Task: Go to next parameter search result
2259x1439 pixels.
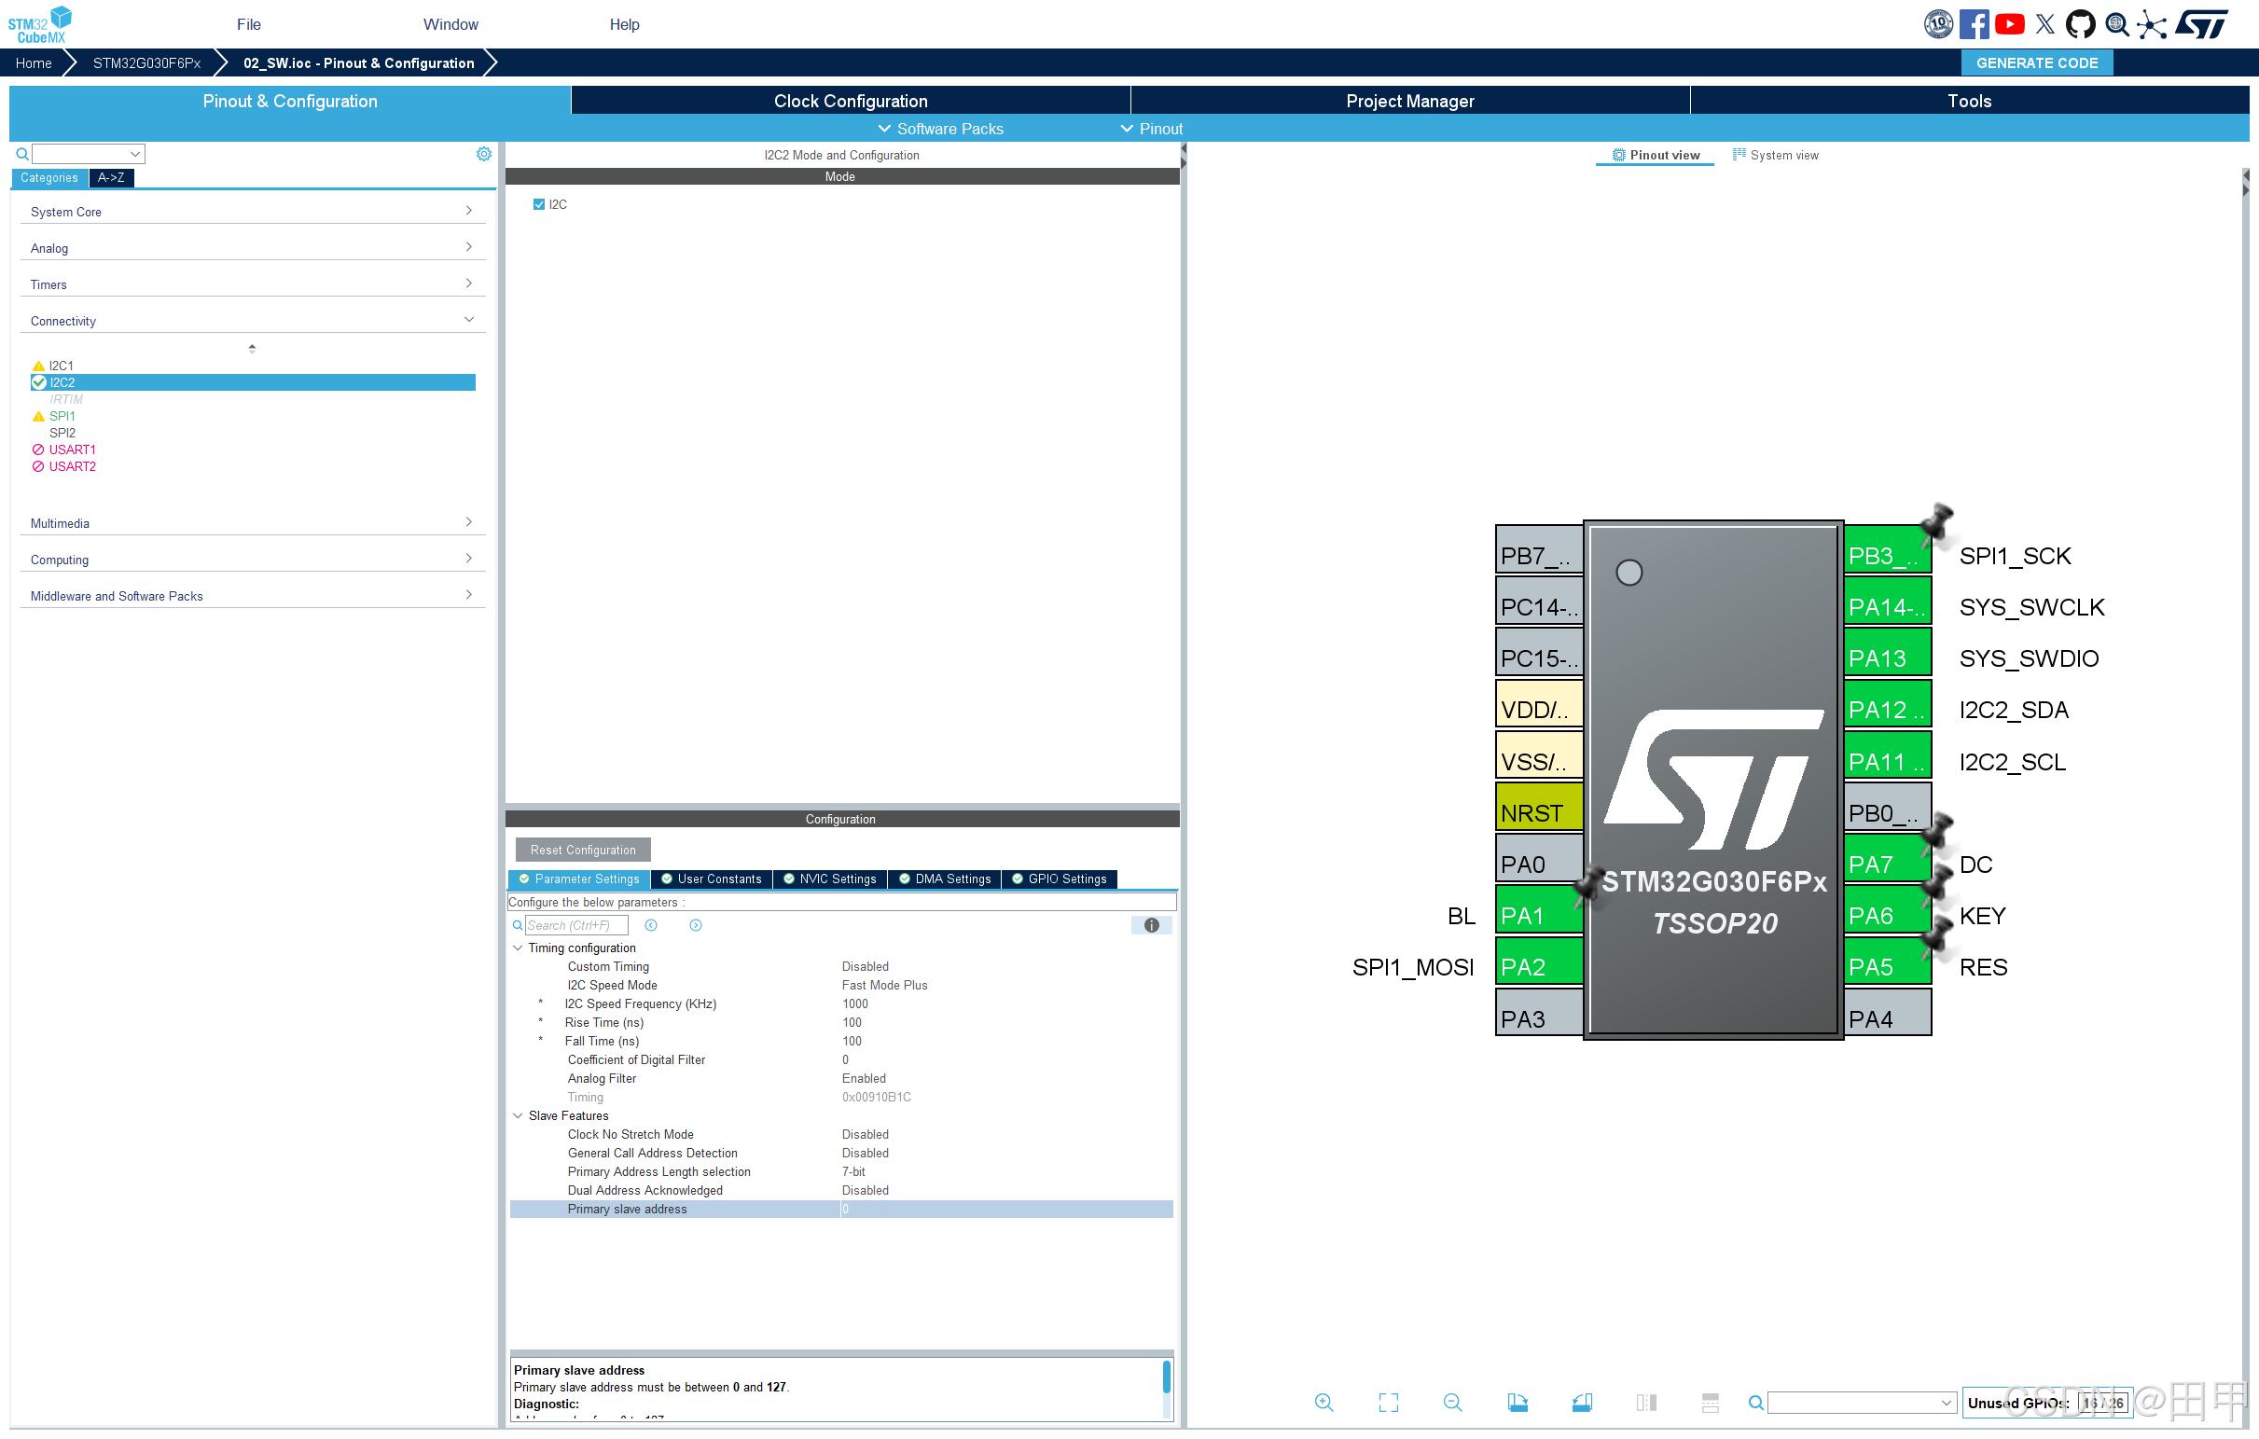Action: [x=696, y=925]
